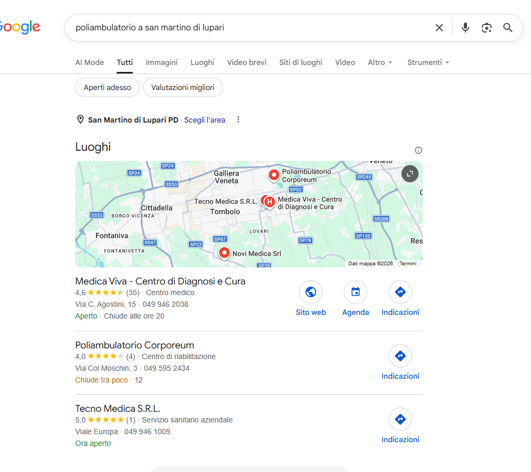Click the Luoghi section heading

point(93,147)
